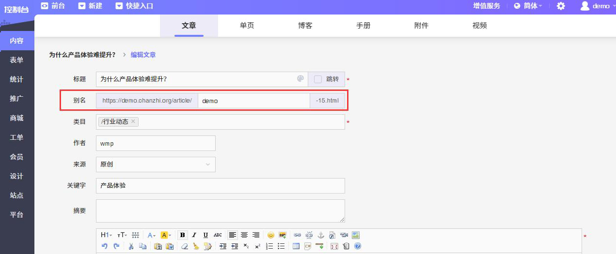The image size is (616, 254).
Task: Paste as plain text
Action: click(x=158, y=246)
